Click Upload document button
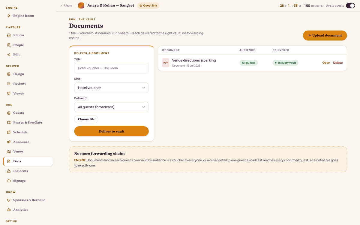The width and height of the screenshot is (360, 225). tap(325, 35)
